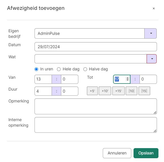Click the Tot hours spinner arrows
The width and height of the screenshot is (164, 162).
pyautogui.click(x=127, y=79)
